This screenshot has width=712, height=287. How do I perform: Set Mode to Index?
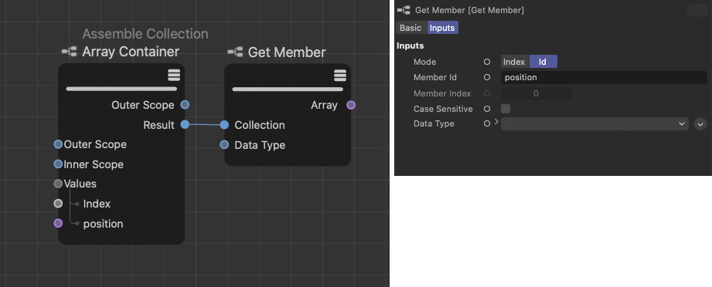(x=514, y=62)
